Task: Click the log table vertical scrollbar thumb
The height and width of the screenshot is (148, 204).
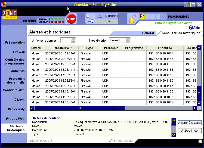Action: pos(199,94)
